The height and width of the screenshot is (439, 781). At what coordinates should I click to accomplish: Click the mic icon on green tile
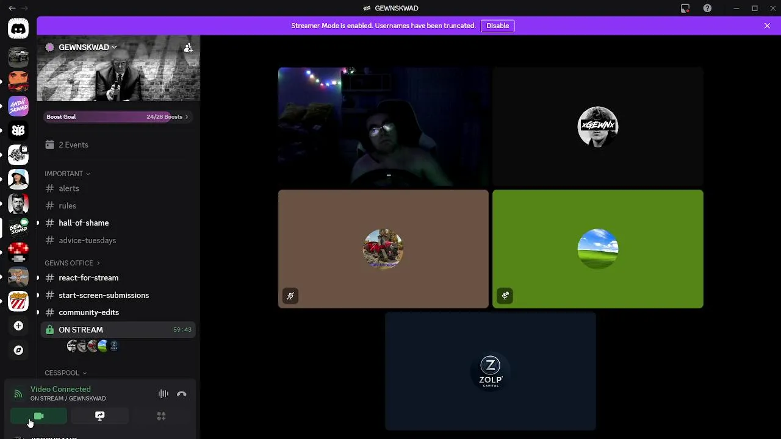coord(505,296)
